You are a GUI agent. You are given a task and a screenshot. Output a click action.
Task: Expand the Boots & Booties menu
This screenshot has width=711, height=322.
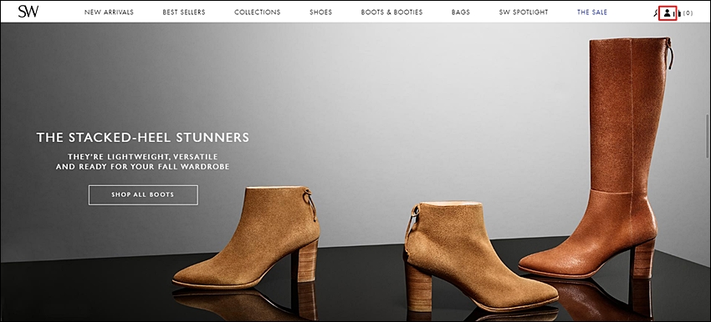pyautogui.click(x=391, y=13)
